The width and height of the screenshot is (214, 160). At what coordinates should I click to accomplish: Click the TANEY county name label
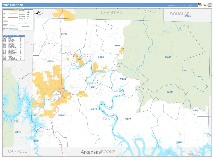click(109, 119)
